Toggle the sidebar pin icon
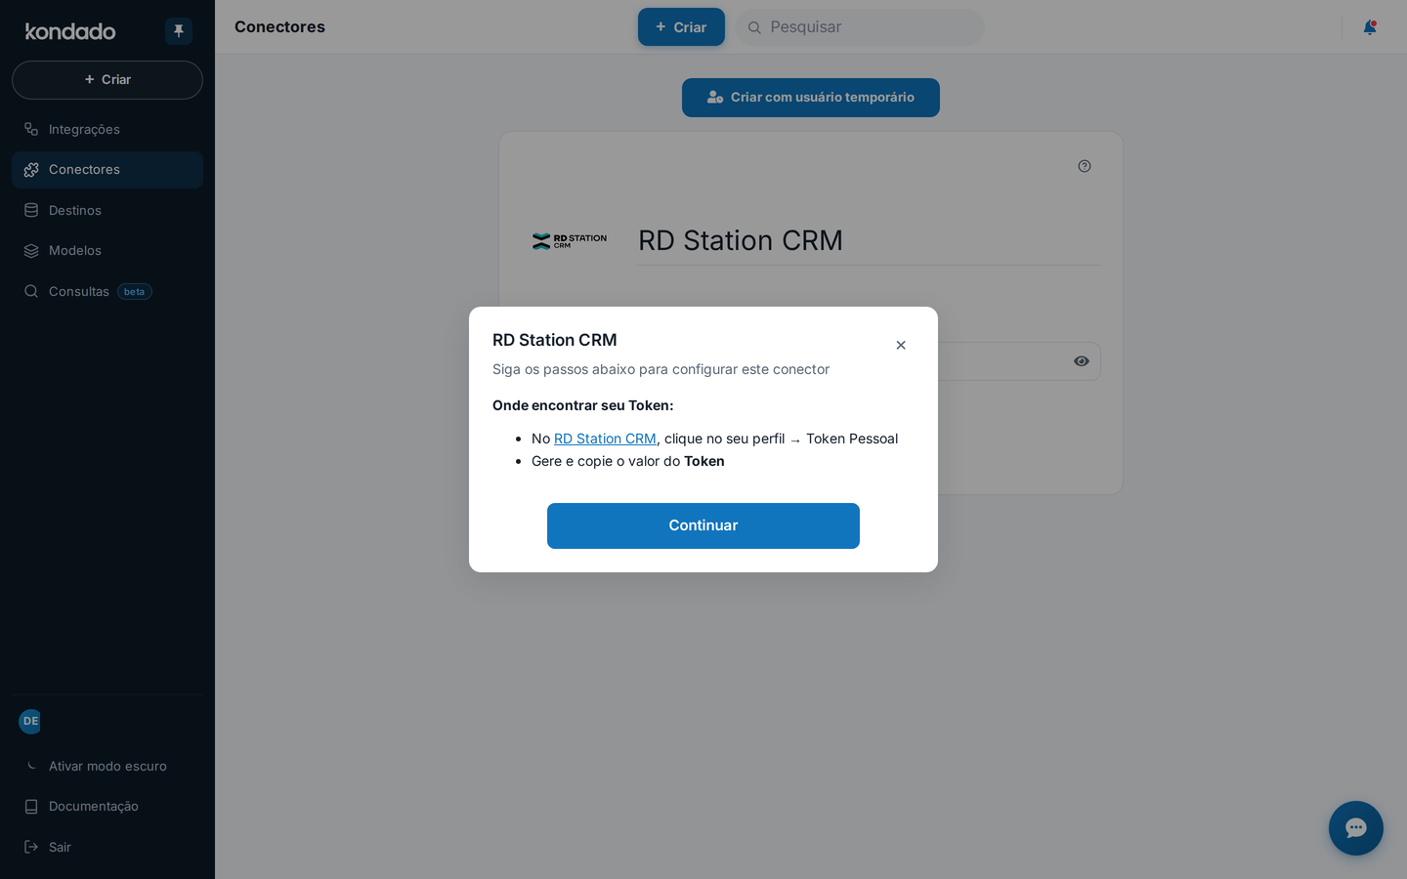Image resolution: width=1407 pixels, height=879 pixels. [179, 31]
